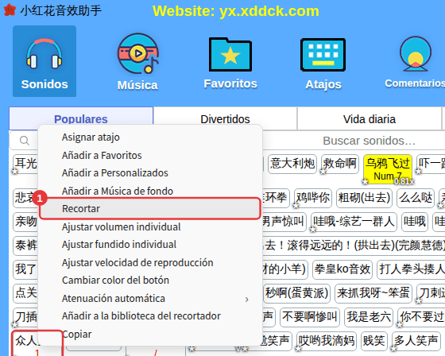Click the Buscar sonidos search field

coord(369,141)
